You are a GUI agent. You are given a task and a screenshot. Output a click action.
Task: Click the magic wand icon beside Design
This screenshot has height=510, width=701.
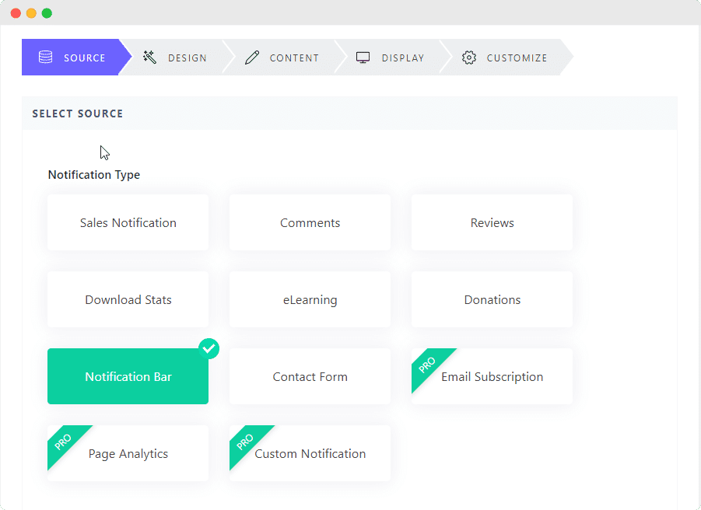click(149, 57)
